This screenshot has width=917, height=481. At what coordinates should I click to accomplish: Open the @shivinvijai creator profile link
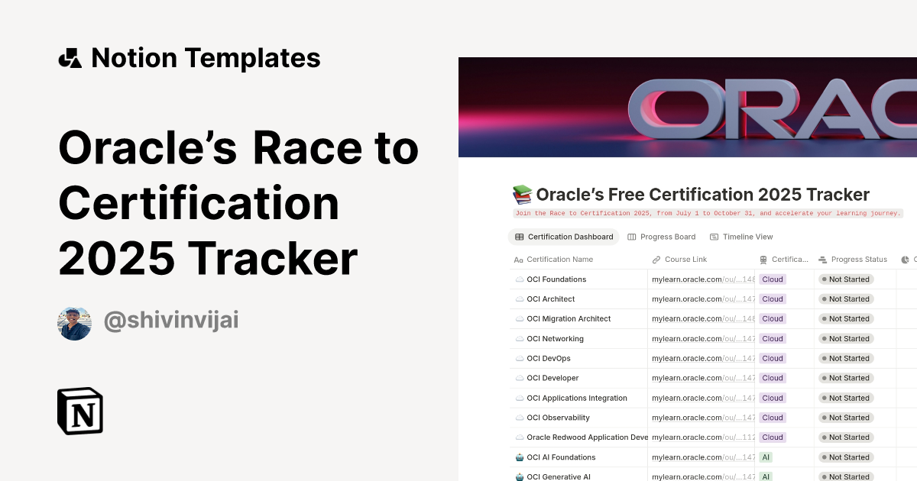coord(170,322)
